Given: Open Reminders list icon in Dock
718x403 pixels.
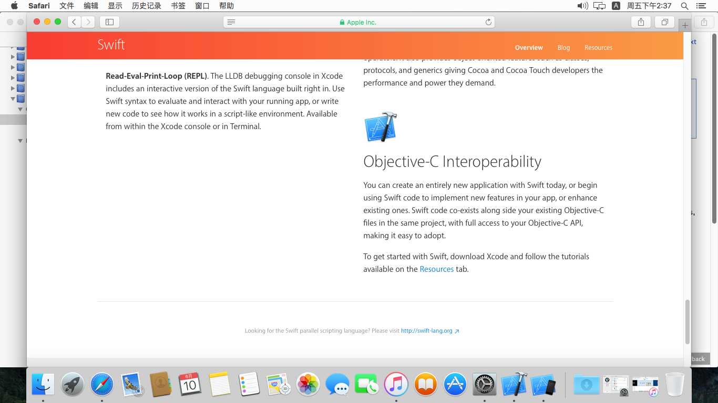Looking at the screenshot, I should click(249, 385).
